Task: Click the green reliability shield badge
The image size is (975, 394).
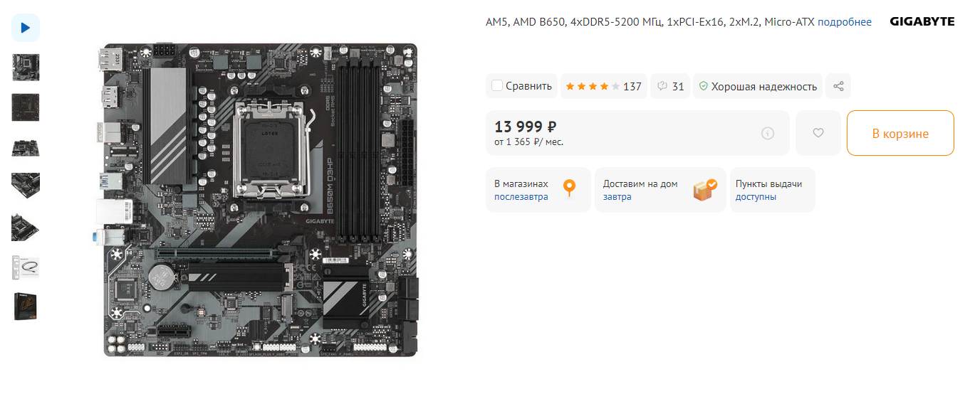Action: (x=758, y=86)
